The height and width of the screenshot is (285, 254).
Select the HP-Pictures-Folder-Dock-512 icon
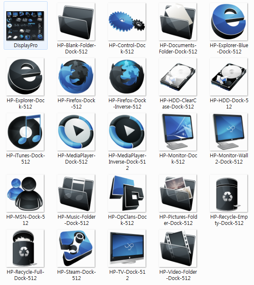pos(178,193)
